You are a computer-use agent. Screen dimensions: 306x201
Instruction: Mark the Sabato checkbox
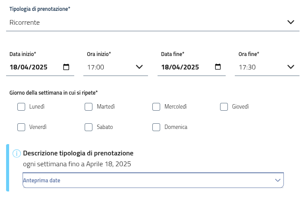point(89,127)
